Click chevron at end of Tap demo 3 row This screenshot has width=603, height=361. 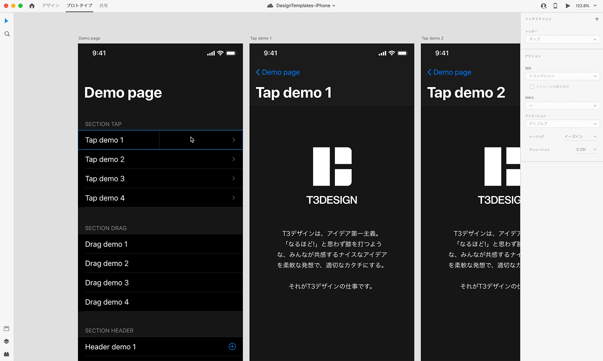click(x=234, y=178)
